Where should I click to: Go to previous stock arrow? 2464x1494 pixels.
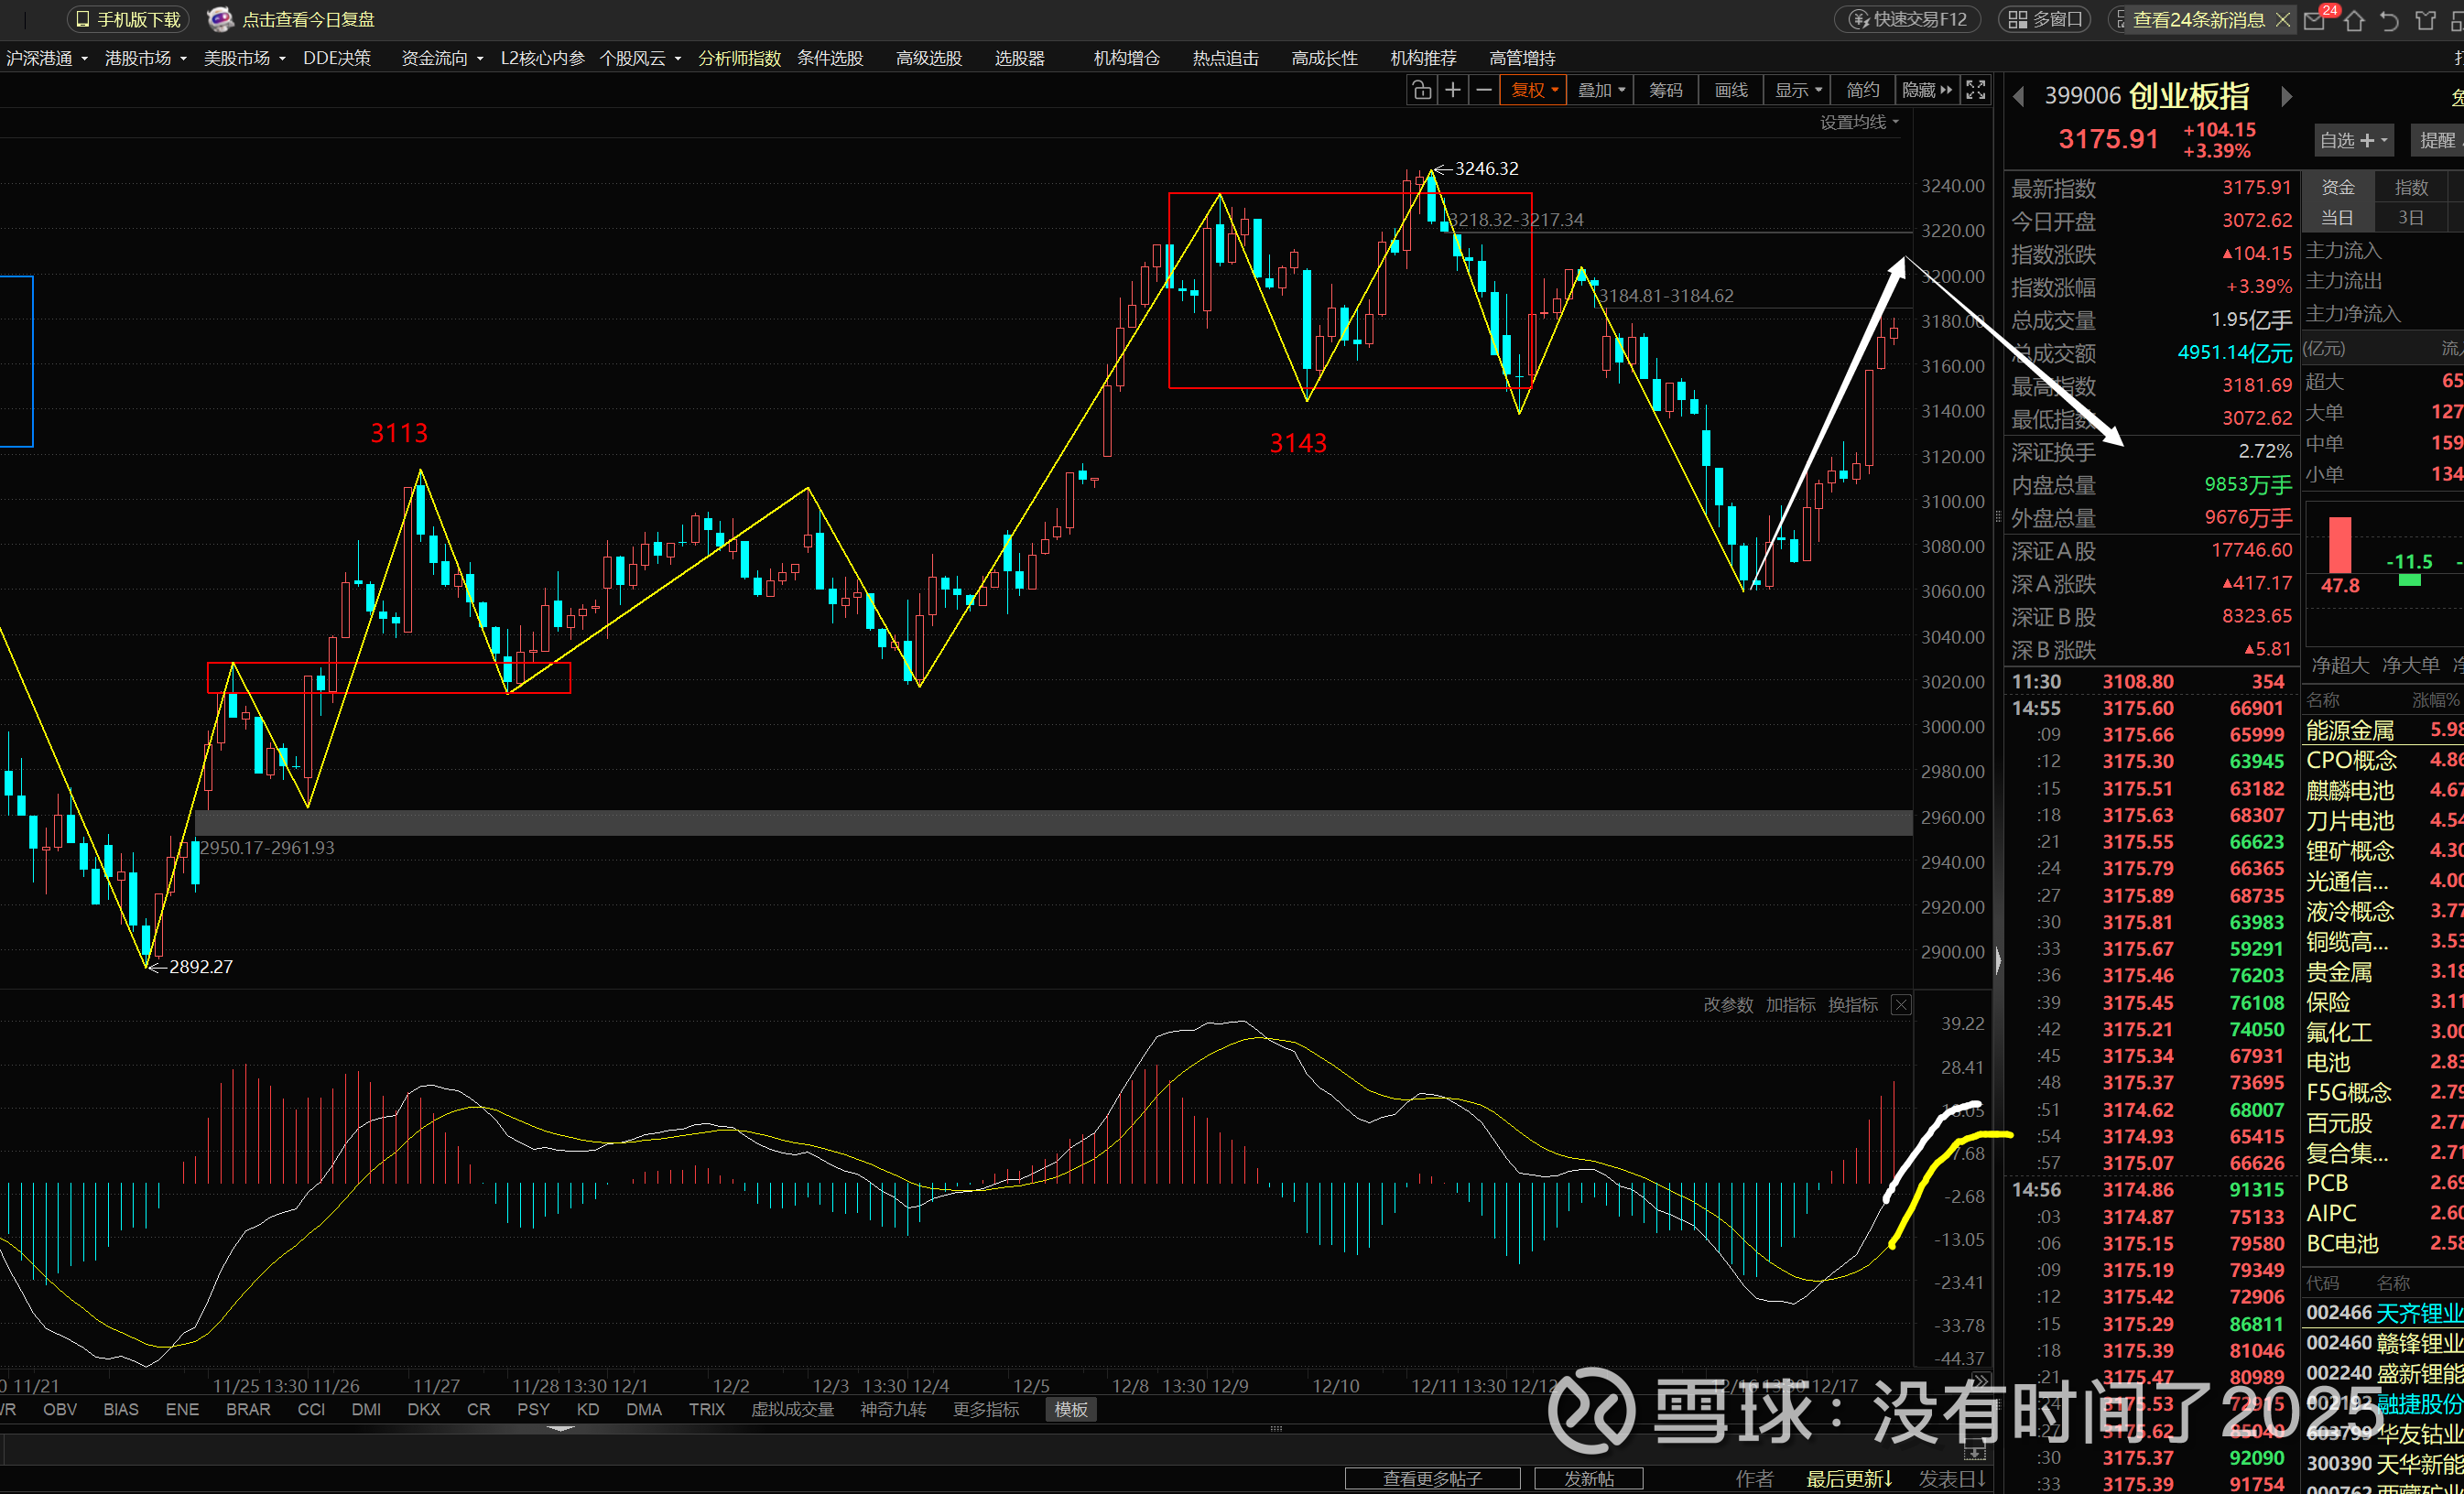pyautogui.click(x=2019, y=97)
